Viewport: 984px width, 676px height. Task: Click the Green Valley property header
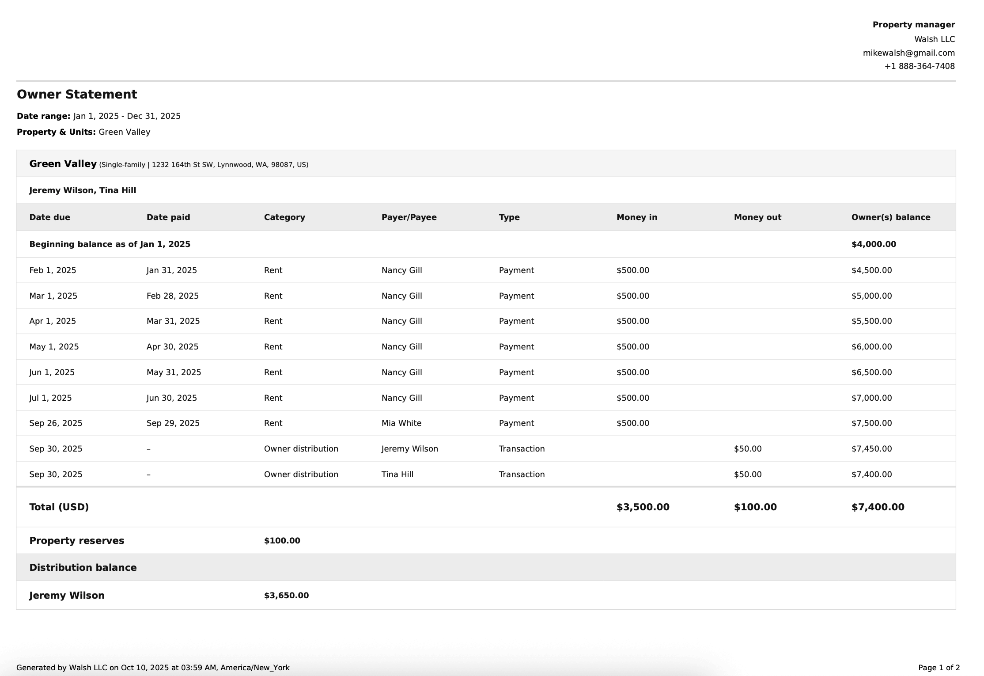coord(63,164)
